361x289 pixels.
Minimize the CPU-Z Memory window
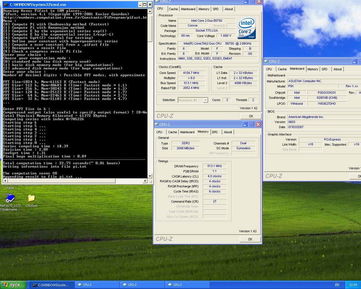(245, 124)
